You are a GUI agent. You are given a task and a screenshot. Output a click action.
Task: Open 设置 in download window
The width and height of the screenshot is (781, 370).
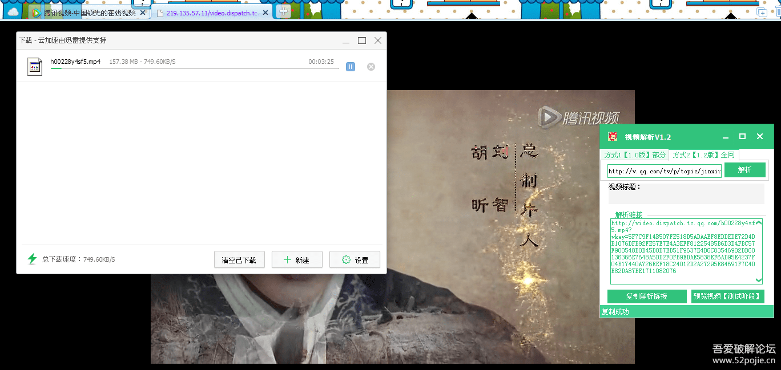pyautogui.click(x=355, y=259)
